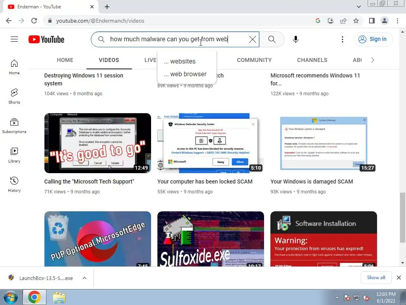This screenshot has width=406, height=305.
Task: Clear the search text with X
Action: [253, 39]
